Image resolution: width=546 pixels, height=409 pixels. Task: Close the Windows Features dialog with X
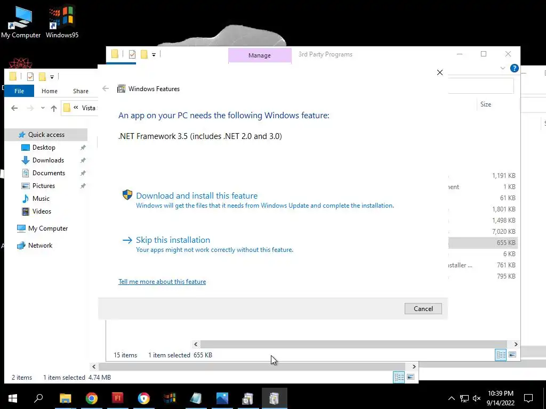[x=440, y=72]
